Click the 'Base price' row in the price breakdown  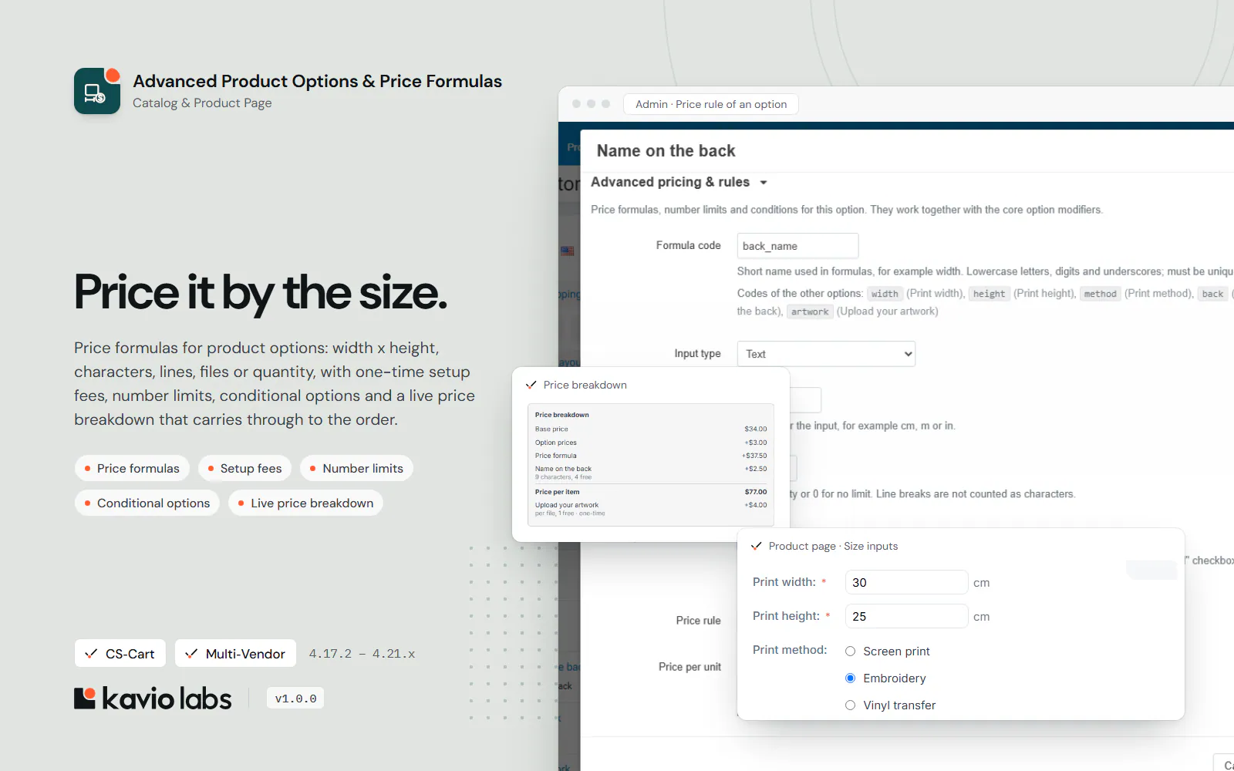coord(651,429)
